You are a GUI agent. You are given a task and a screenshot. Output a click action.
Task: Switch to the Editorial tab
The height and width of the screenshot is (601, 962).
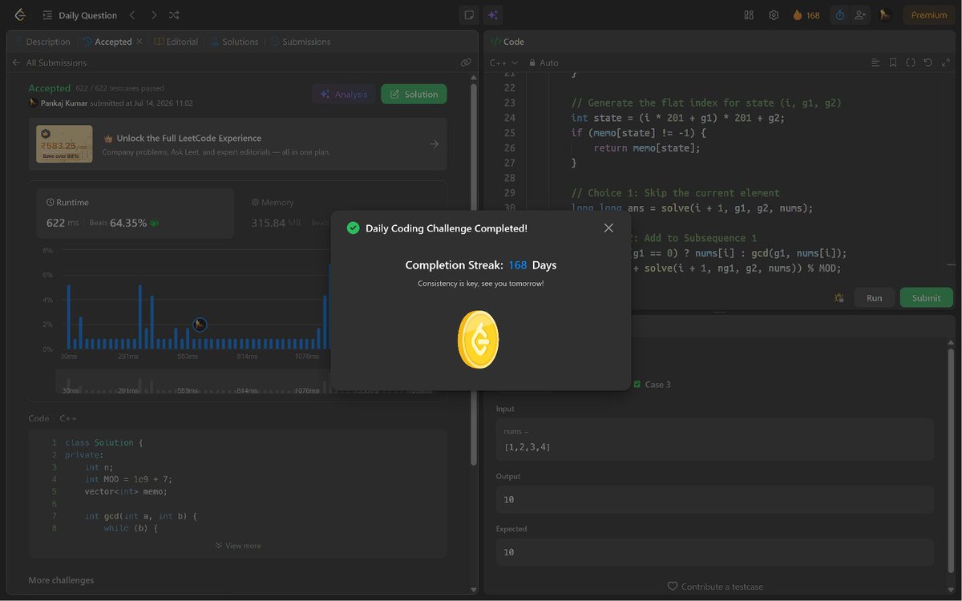click(176, 42)
